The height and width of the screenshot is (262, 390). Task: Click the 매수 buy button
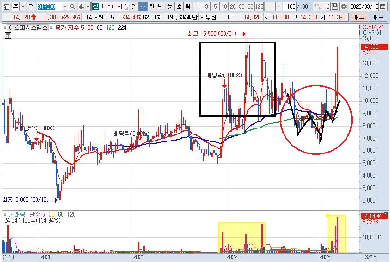click(359, 18)
